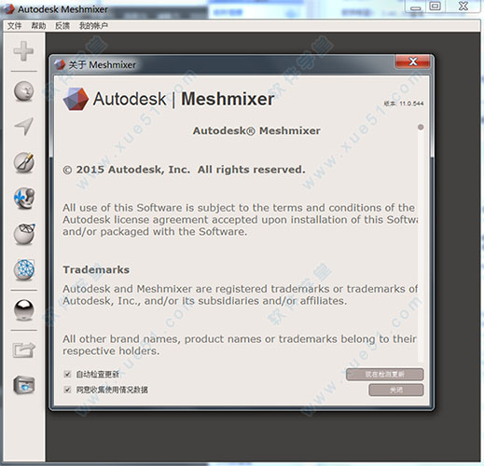Open the Print tool at sidebar bottom
Image resolution: width=484 pixels, height=466 pixels.
click(x=24, y=385)
